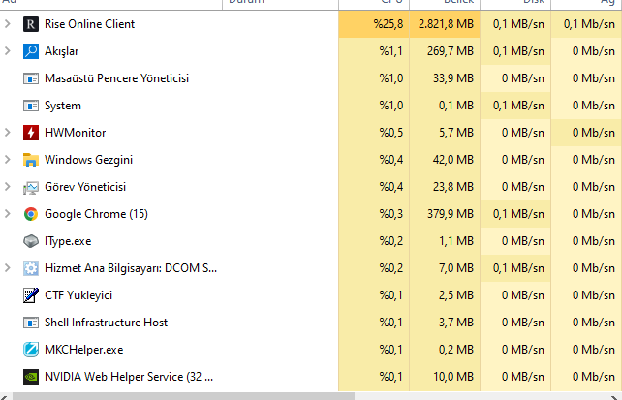This screenshot has height=400, width=622.
Task: Expand the Akışlar process group
Action: coord(8,51)
